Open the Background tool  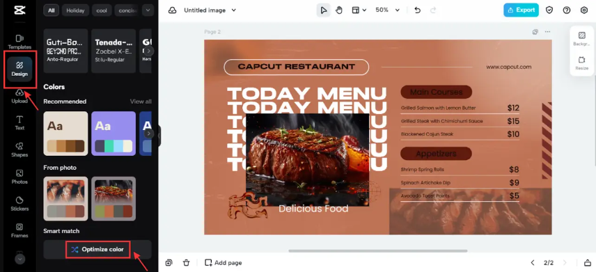click(x=581, y=39)
